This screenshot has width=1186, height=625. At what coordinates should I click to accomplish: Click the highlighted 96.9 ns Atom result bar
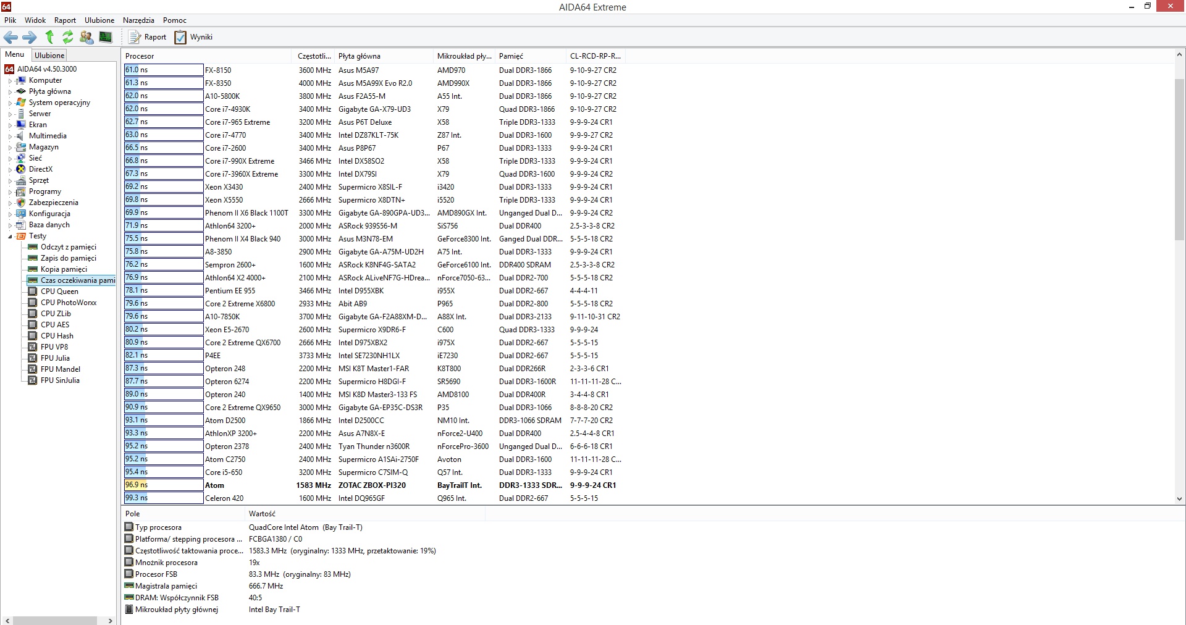pos(164,485)
